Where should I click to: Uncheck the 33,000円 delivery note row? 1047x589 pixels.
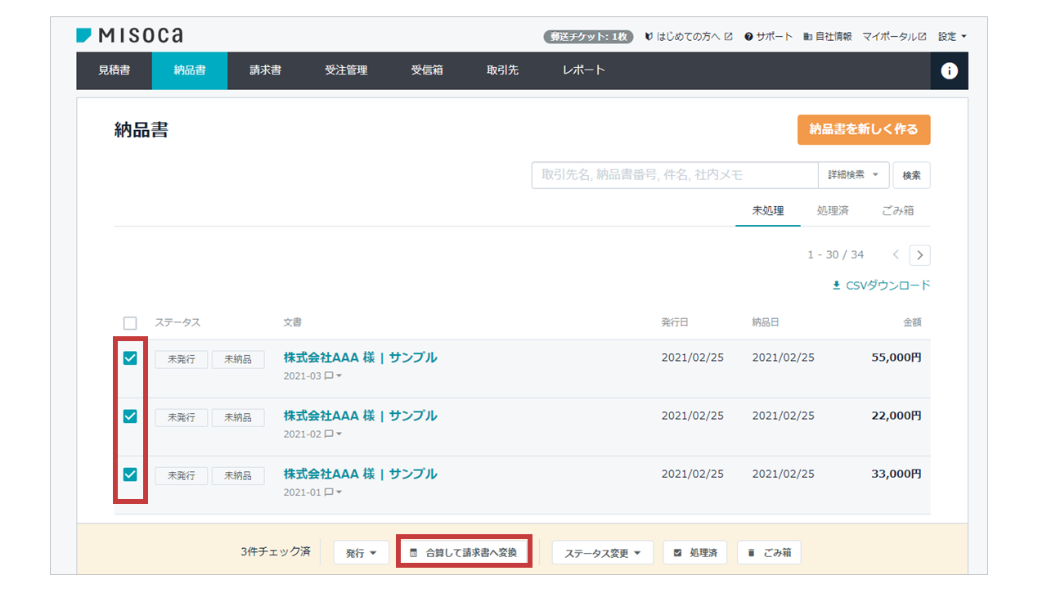[130, 474]
